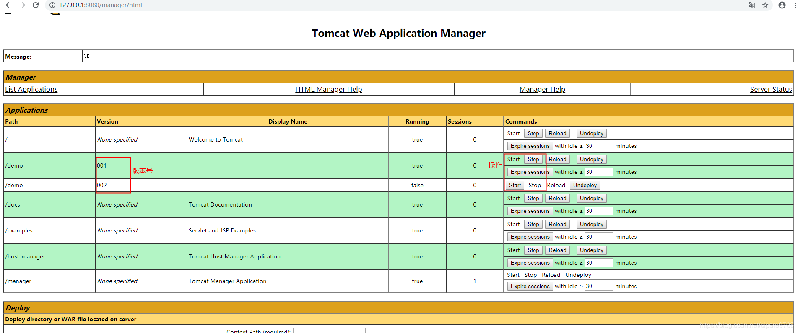Open the root / application path link
This screenshot has height=333, width=798.
[x=6, y=139]
